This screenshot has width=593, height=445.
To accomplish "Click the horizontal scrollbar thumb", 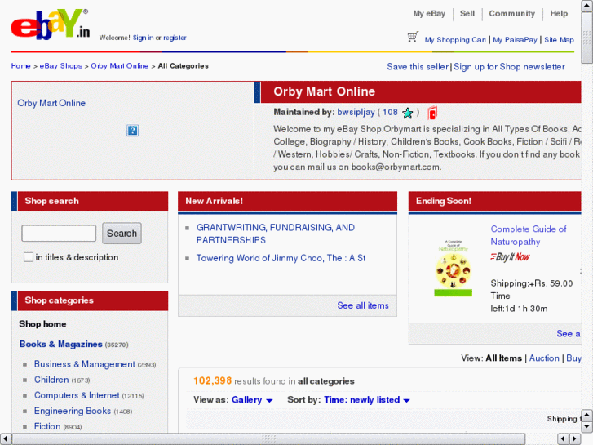I will [x=268, y=439].
